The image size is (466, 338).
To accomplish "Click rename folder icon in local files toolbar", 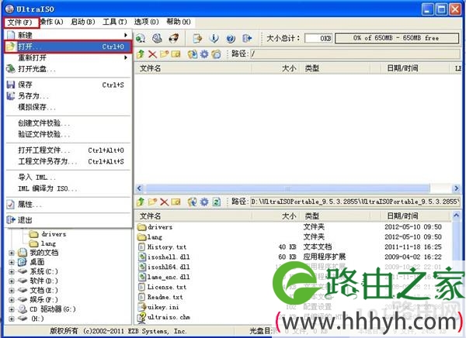I will 176,202.
